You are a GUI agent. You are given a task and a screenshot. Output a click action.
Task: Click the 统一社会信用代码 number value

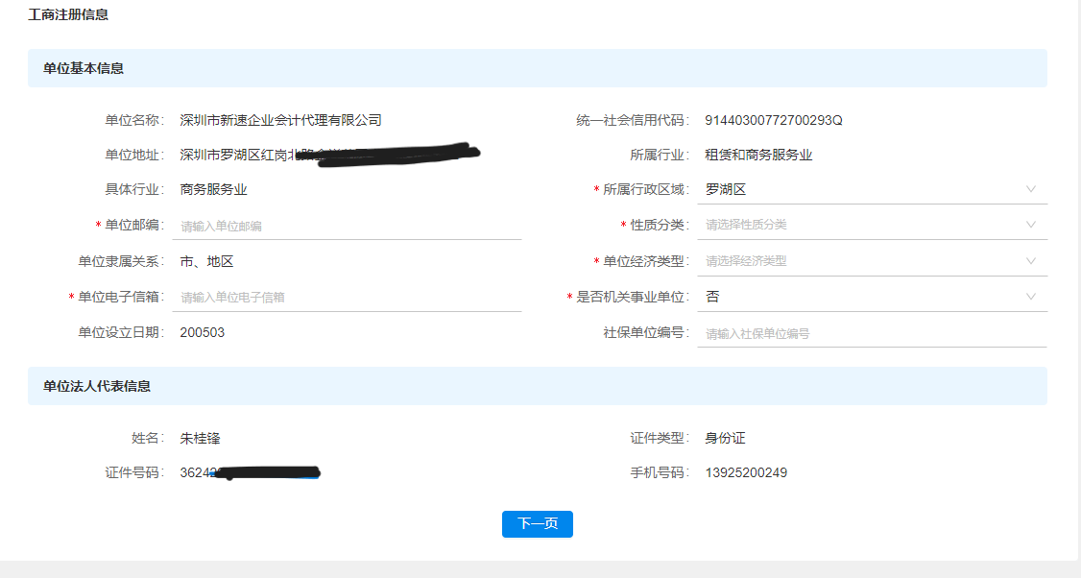click(773, 120)
